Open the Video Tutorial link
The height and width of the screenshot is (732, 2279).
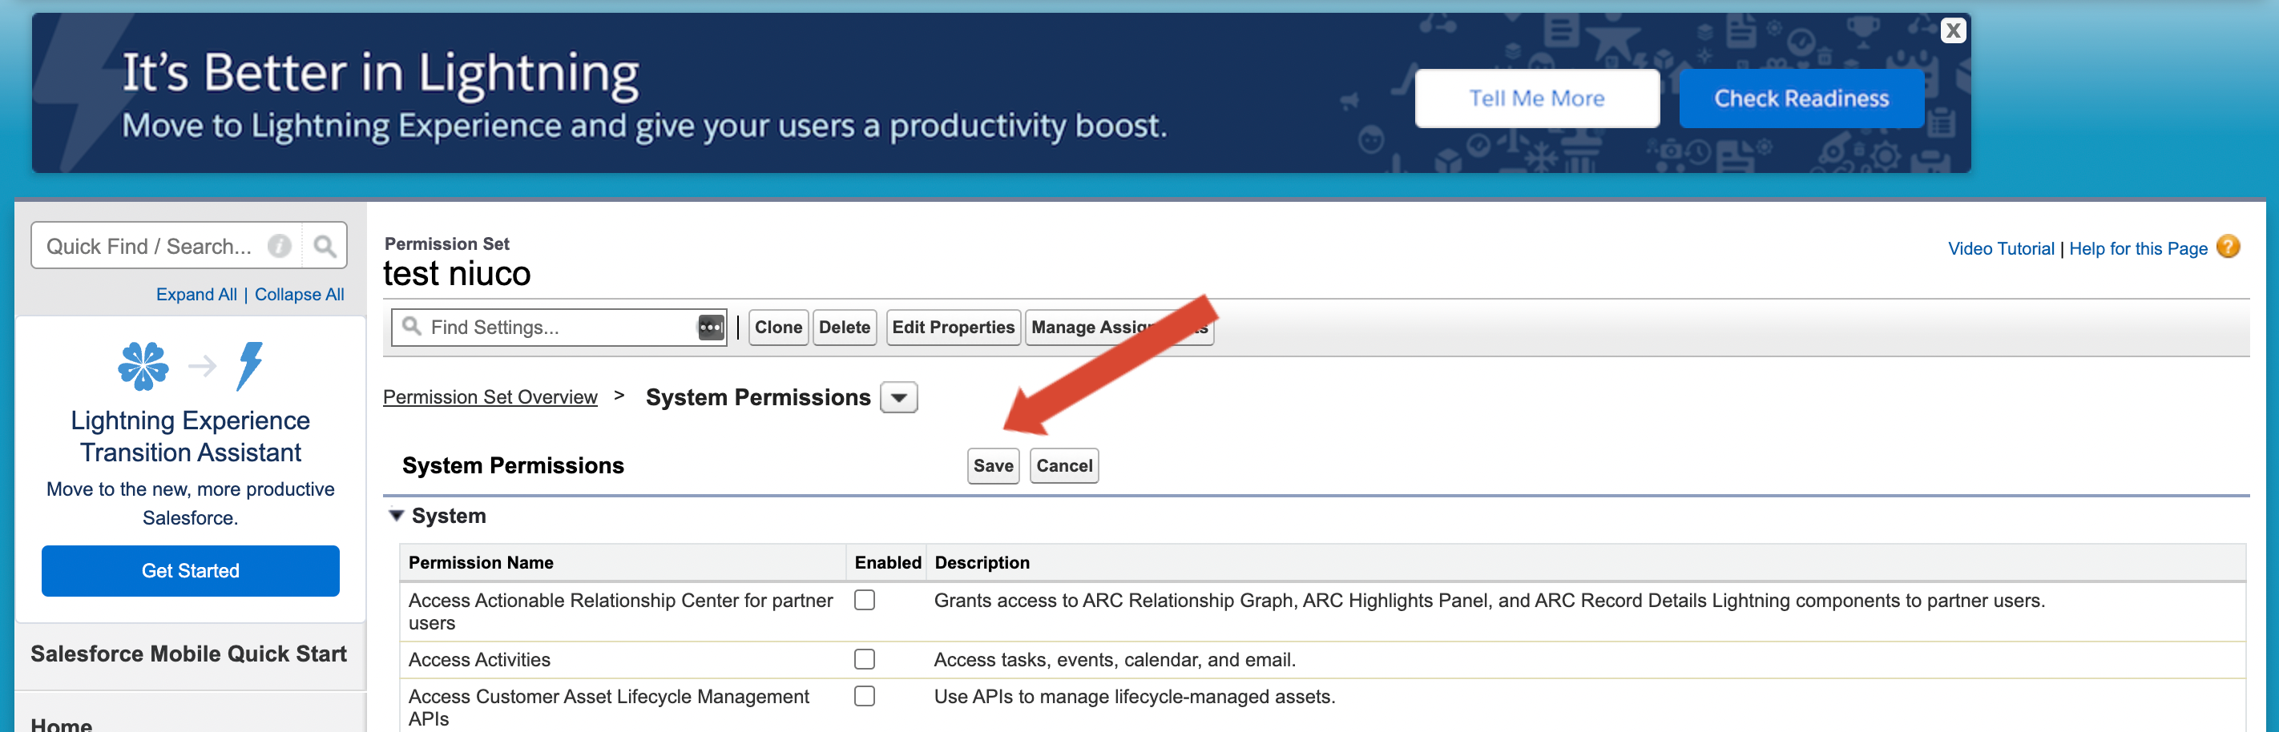click(2000, 248)
